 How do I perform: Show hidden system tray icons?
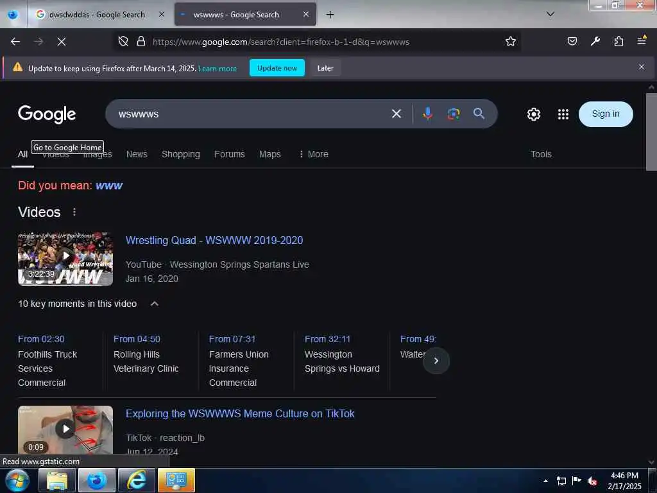(545, 481)
